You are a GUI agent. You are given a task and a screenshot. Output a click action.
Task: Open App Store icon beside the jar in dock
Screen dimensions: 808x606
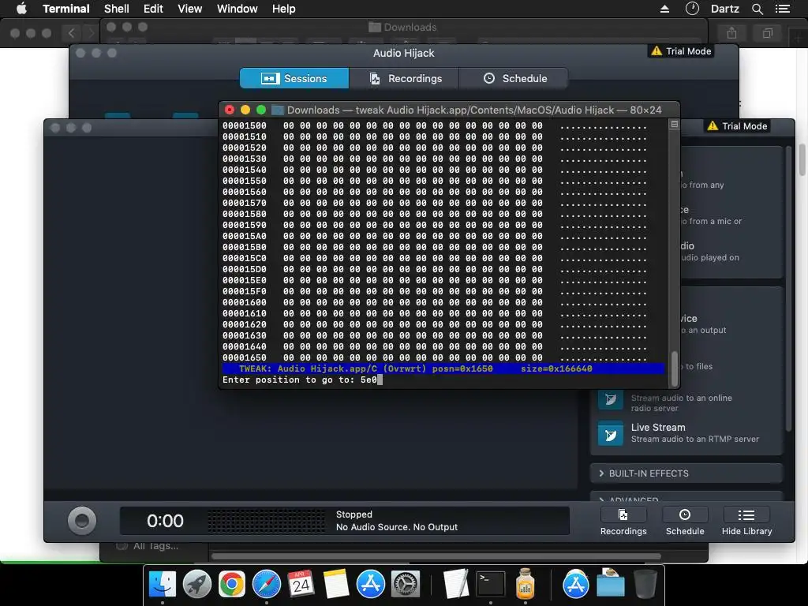tap(575, 585)
